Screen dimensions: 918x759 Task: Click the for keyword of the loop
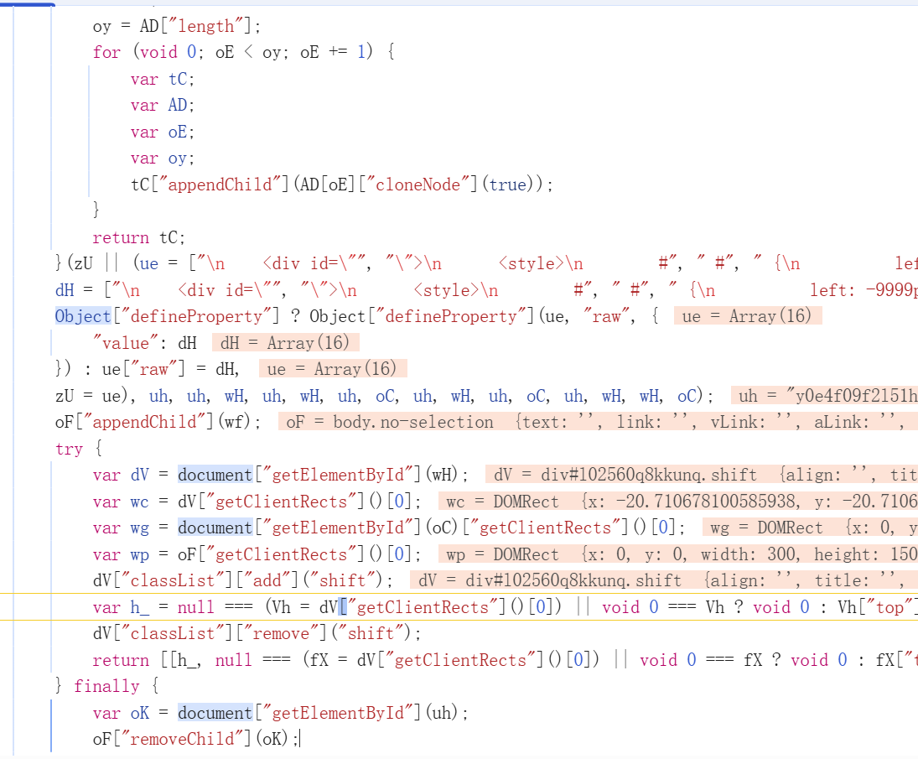(106, 52)
